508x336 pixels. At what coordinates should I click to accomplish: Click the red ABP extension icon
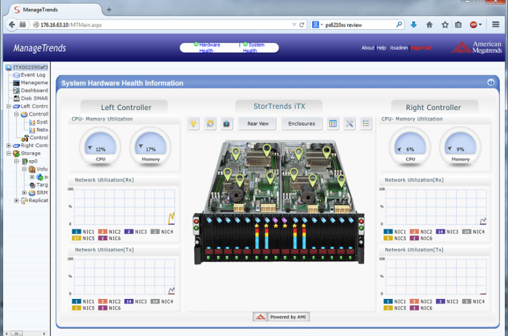(473, 25)
